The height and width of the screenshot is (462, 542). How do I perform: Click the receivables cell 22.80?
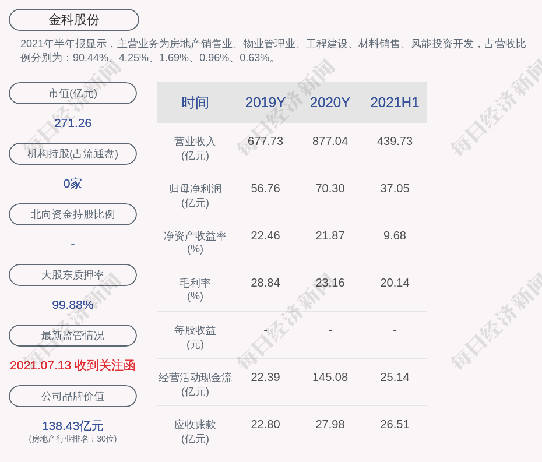266,424
